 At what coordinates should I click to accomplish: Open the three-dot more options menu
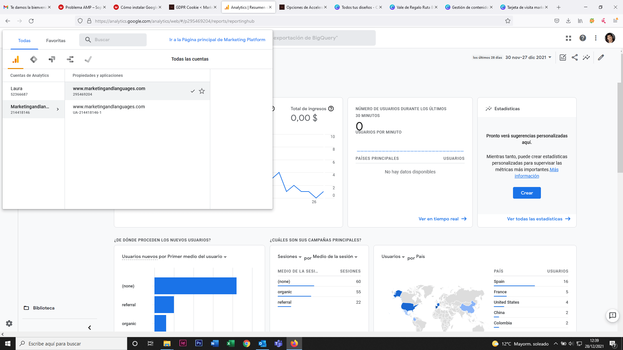point(596,38)
